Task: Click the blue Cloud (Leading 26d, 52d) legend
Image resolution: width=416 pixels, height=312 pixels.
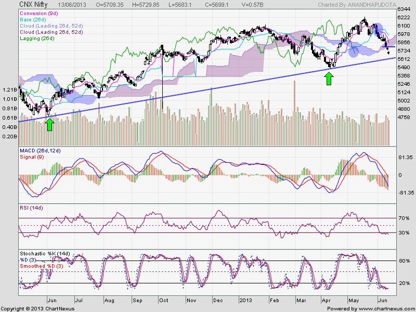Action: coord(51,25)
